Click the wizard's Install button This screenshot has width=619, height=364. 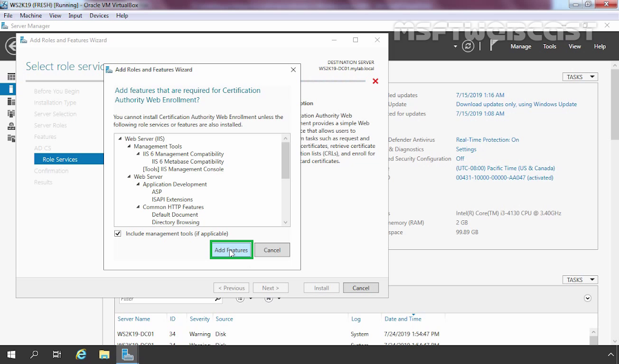pyautogui.click(x=322, y=288)
